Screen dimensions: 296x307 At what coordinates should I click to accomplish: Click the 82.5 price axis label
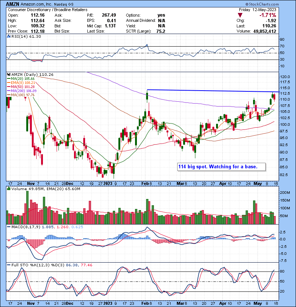tap(284, 175)
